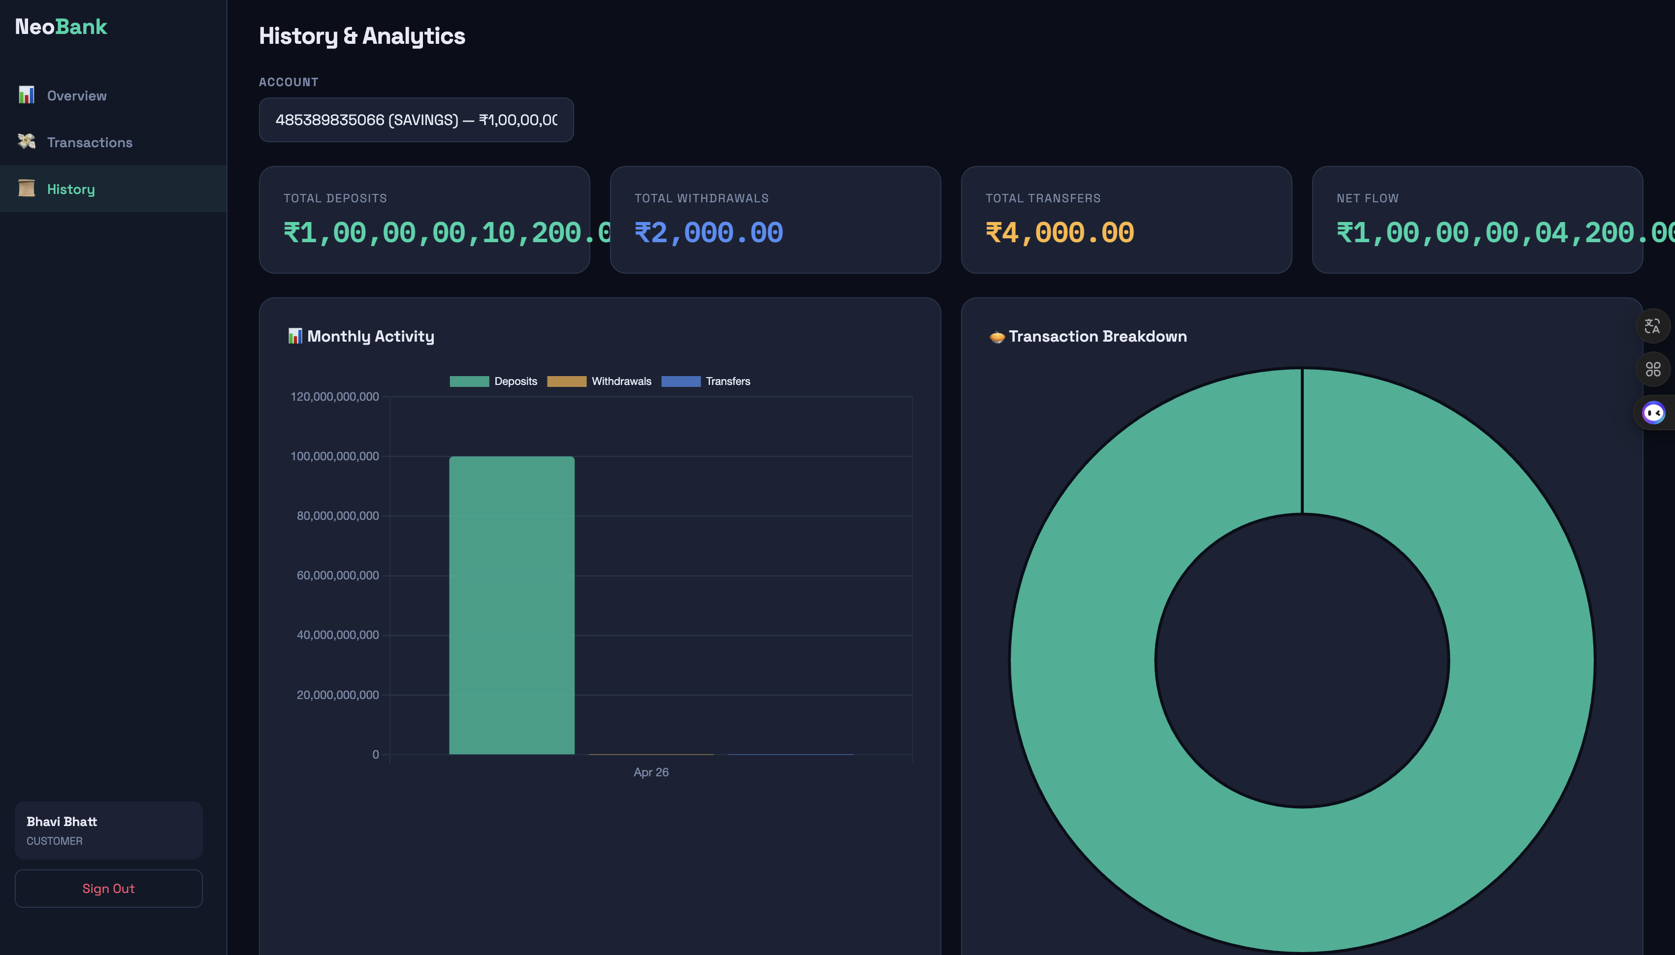Open the Account selection dropdown
1675x955 pixels.
tap(416, 120)
